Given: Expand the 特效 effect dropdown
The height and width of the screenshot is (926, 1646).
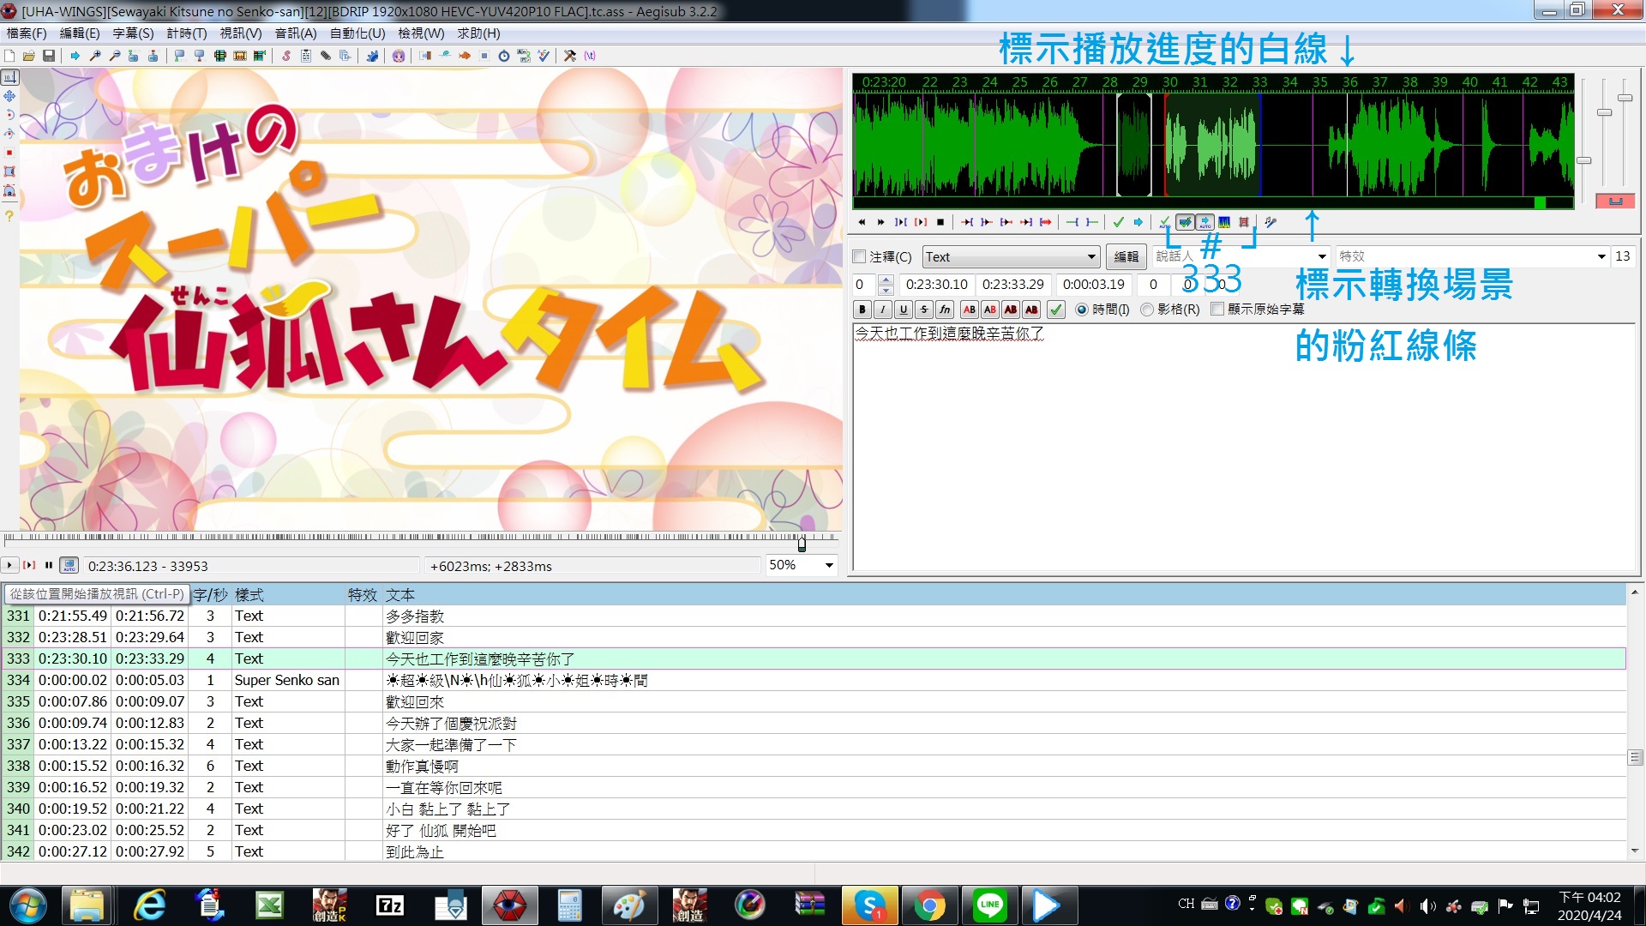Looking at the screenshot, I should coord(1601,256).
